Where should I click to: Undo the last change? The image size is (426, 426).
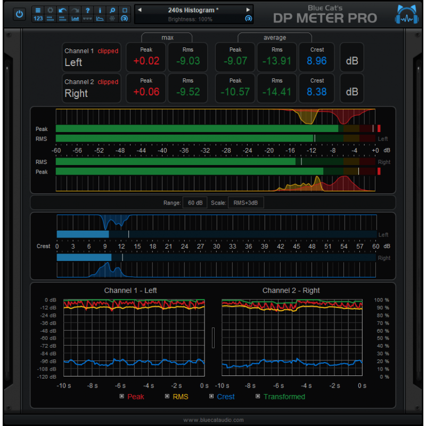(x=62, y=10)
